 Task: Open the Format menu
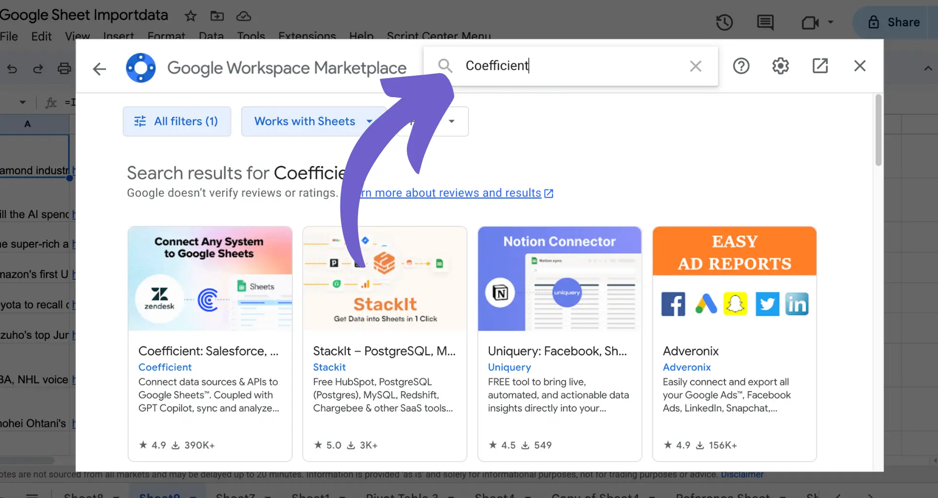tap(167, 36)
